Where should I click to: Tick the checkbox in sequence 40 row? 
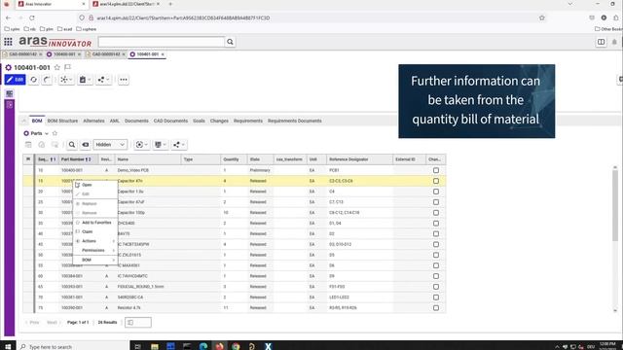436,233
